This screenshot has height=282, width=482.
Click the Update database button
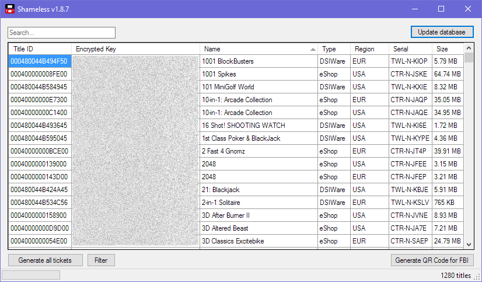pyautogui.click(x=442, y=32)
